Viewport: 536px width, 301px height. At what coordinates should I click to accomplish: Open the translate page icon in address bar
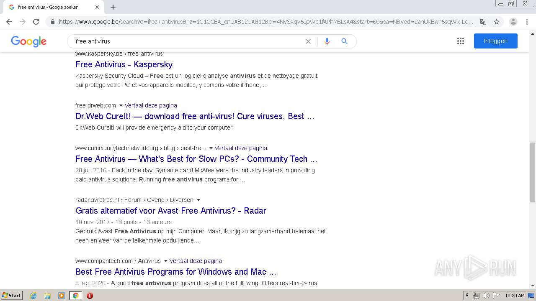point(483,22)
